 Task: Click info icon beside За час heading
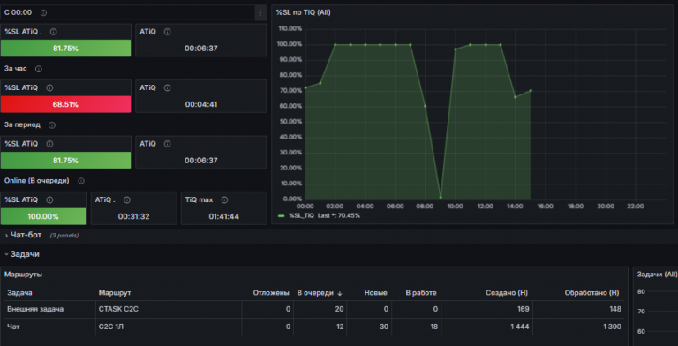(x=39, y=69)
